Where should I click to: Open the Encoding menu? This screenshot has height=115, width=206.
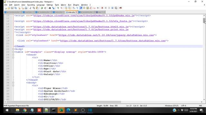click(31, 5)
